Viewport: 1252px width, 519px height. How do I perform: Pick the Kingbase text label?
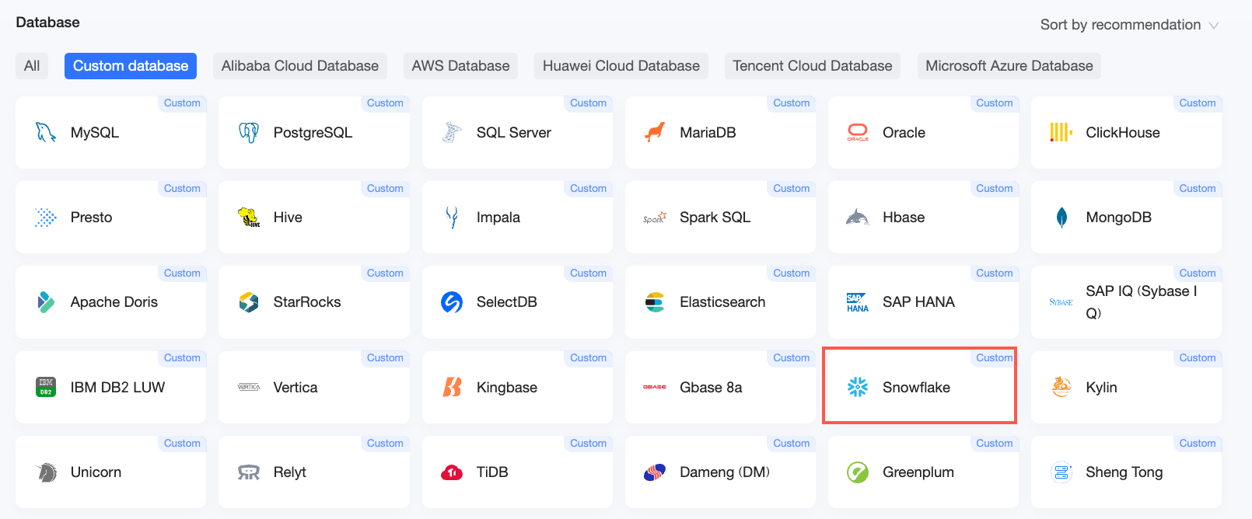pos(507,387)
